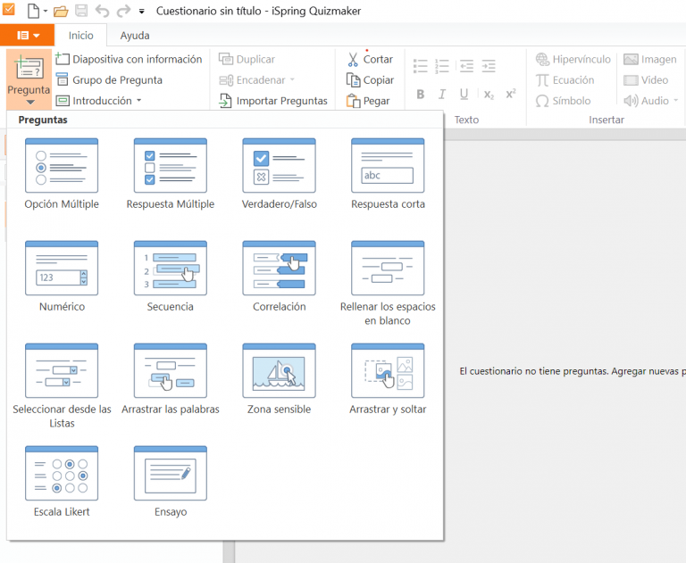Viewport: 686px width, 563px height.
Task: Open the new document dropdown arrow
Action: click(x=45, y=12)
